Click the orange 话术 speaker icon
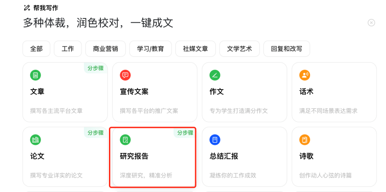The height and width of the screenshot is (192, 386). 305,75
